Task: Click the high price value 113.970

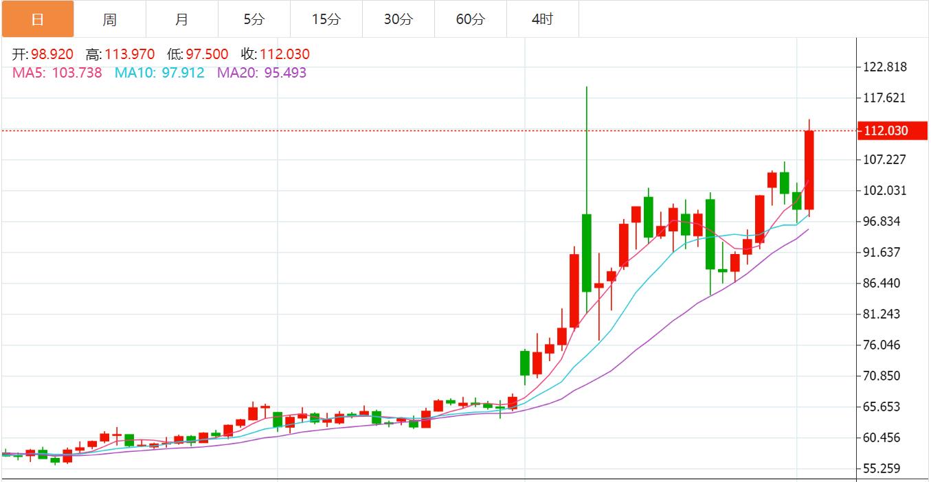Action: (129, 54)
